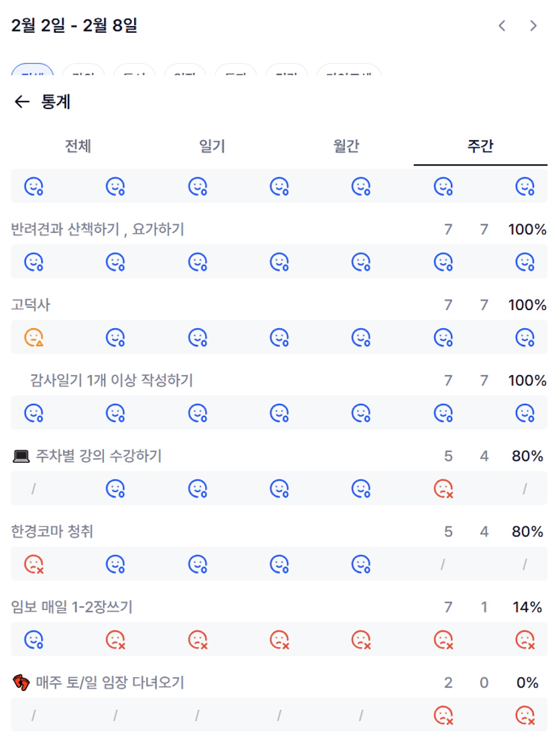This screenshot has height=754, width=554.
Task: Click last blue smiley under 감사일기 row
Action: pyautogui.click(x=525, y=412)
